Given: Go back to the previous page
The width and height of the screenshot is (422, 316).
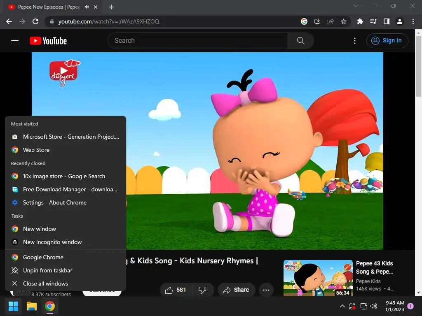Looking at the screenshot, I should point(9,21).
